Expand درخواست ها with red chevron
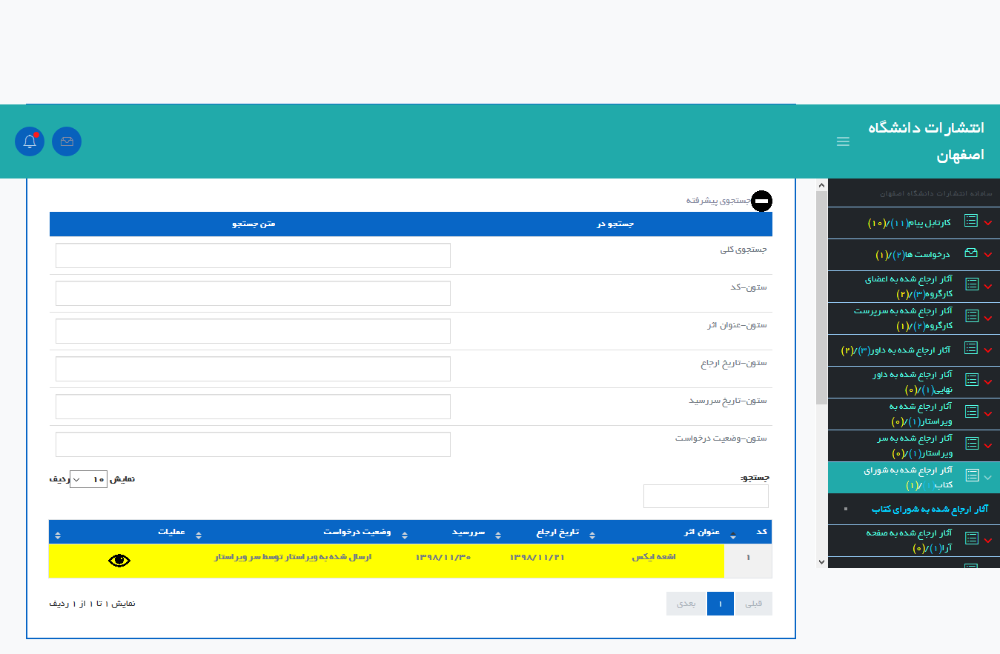The height and width of the screenshot is (654, 1000). (988, 254)
